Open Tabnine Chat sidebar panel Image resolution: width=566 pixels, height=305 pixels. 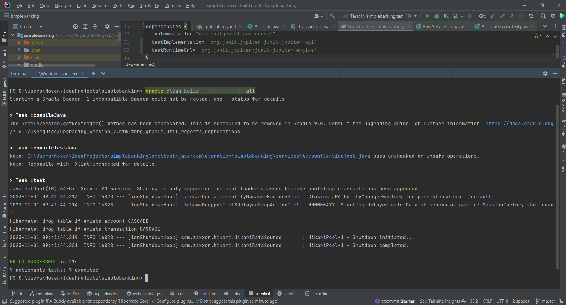[x=563, y=70]
